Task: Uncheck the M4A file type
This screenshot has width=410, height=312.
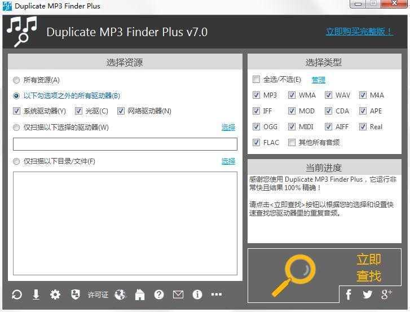Action: point(363,95)
